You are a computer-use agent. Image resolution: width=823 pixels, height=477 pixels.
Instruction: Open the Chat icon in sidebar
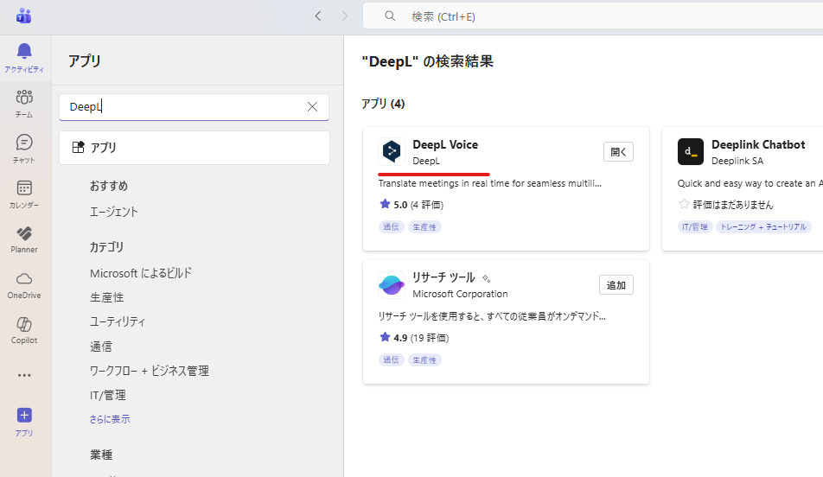24,148
